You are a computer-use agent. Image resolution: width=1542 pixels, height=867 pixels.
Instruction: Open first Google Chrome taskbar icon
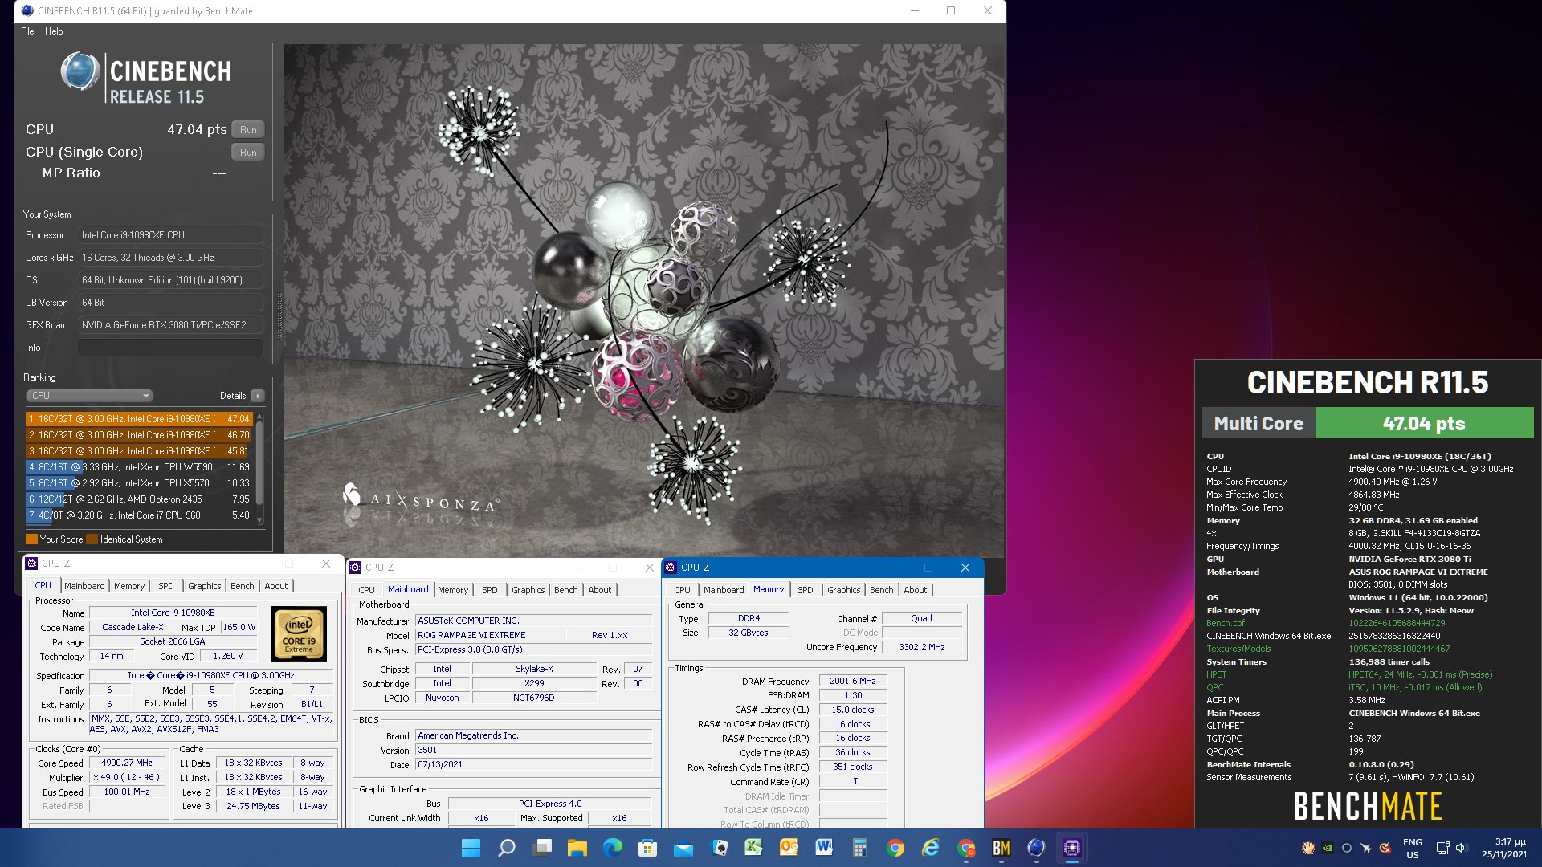tap(895, 848)
